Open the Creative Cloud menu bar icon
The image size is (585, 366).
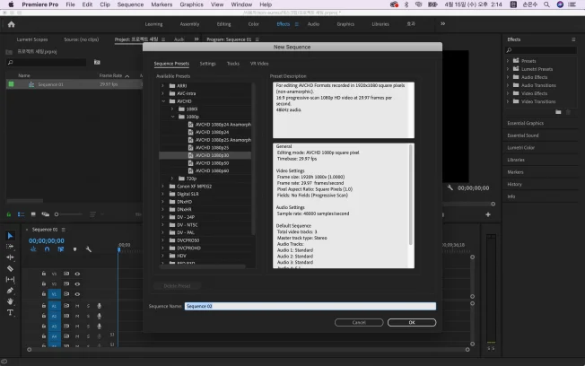pyautogui.click(x=394, y=4)
